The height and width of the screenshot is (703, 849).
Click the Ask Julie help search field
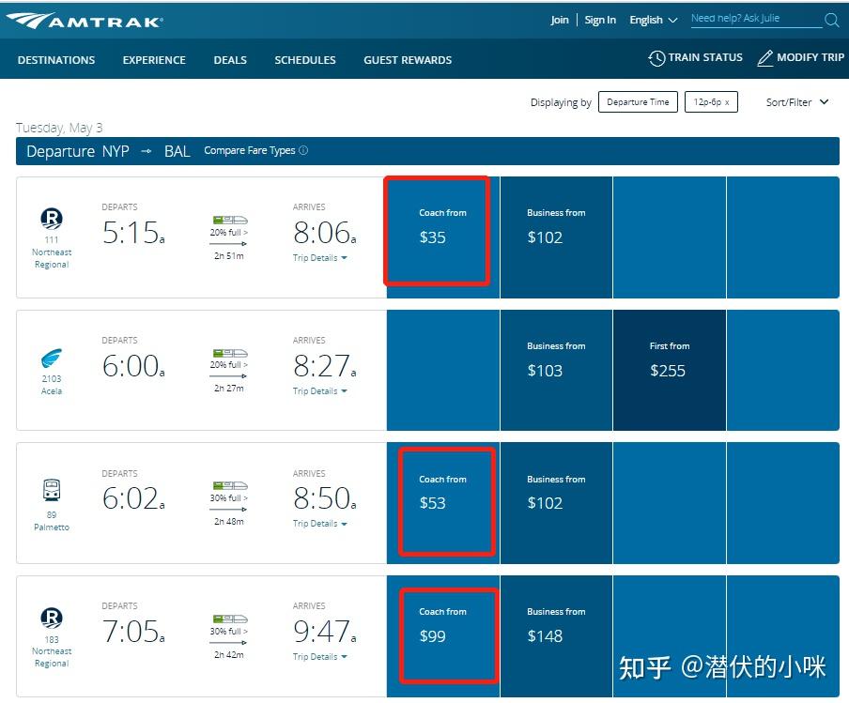coord(755,19)
